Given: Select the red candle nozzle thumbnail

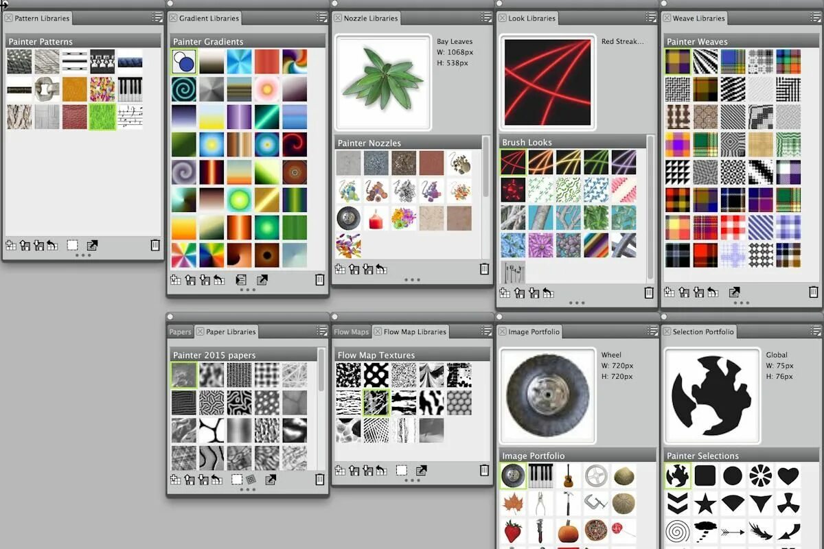Looking at the screenshot, I should (x=376, y=218).
